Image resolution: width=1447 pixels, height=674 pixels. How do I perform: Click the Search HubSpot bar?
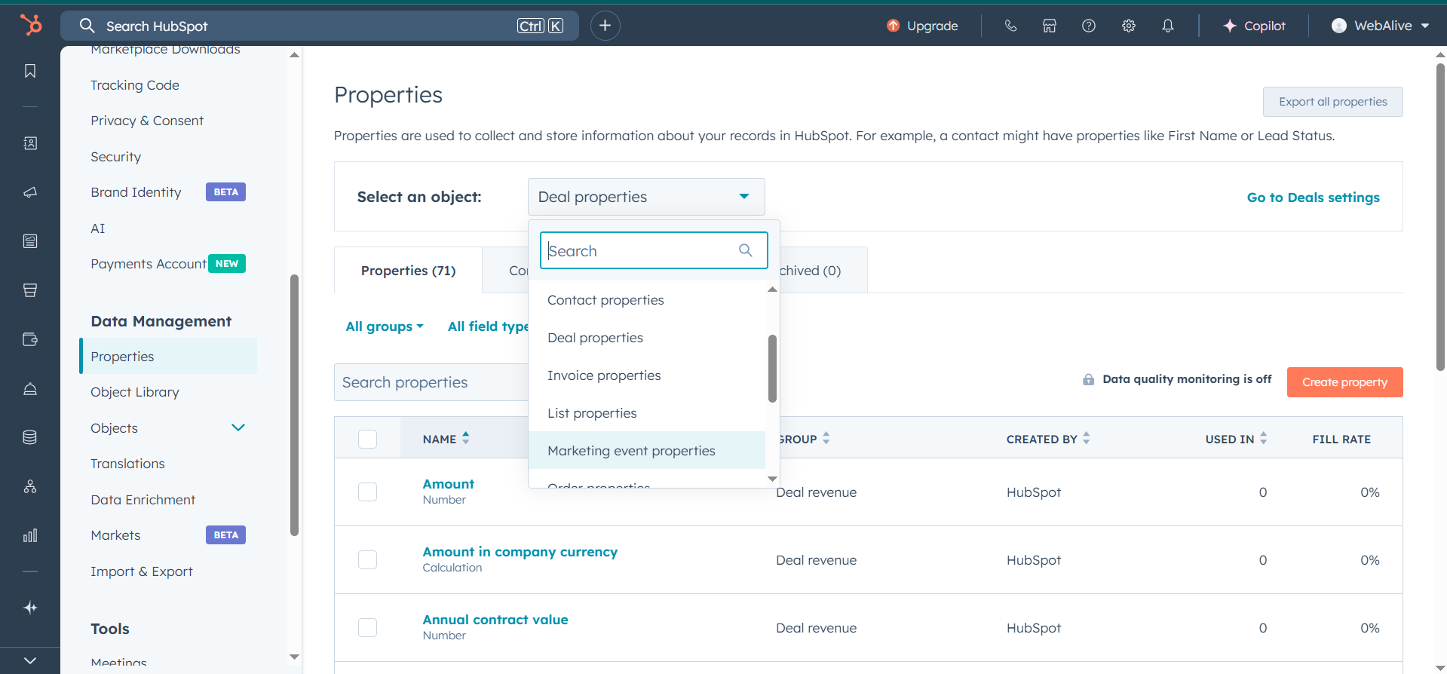tap(320, 26)
